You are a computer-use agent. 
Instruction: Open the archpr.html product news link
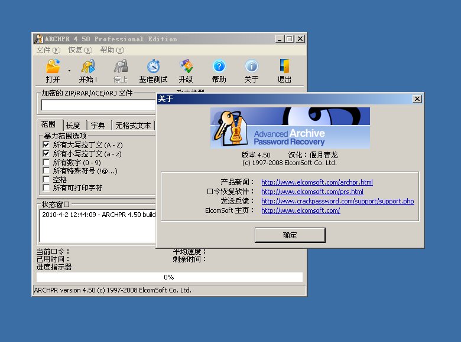[x=317, y=182]
